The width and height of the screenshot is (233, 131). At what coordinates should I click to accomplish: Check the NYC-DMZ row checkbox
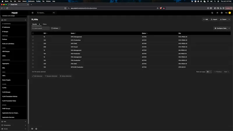pos(33,43)
